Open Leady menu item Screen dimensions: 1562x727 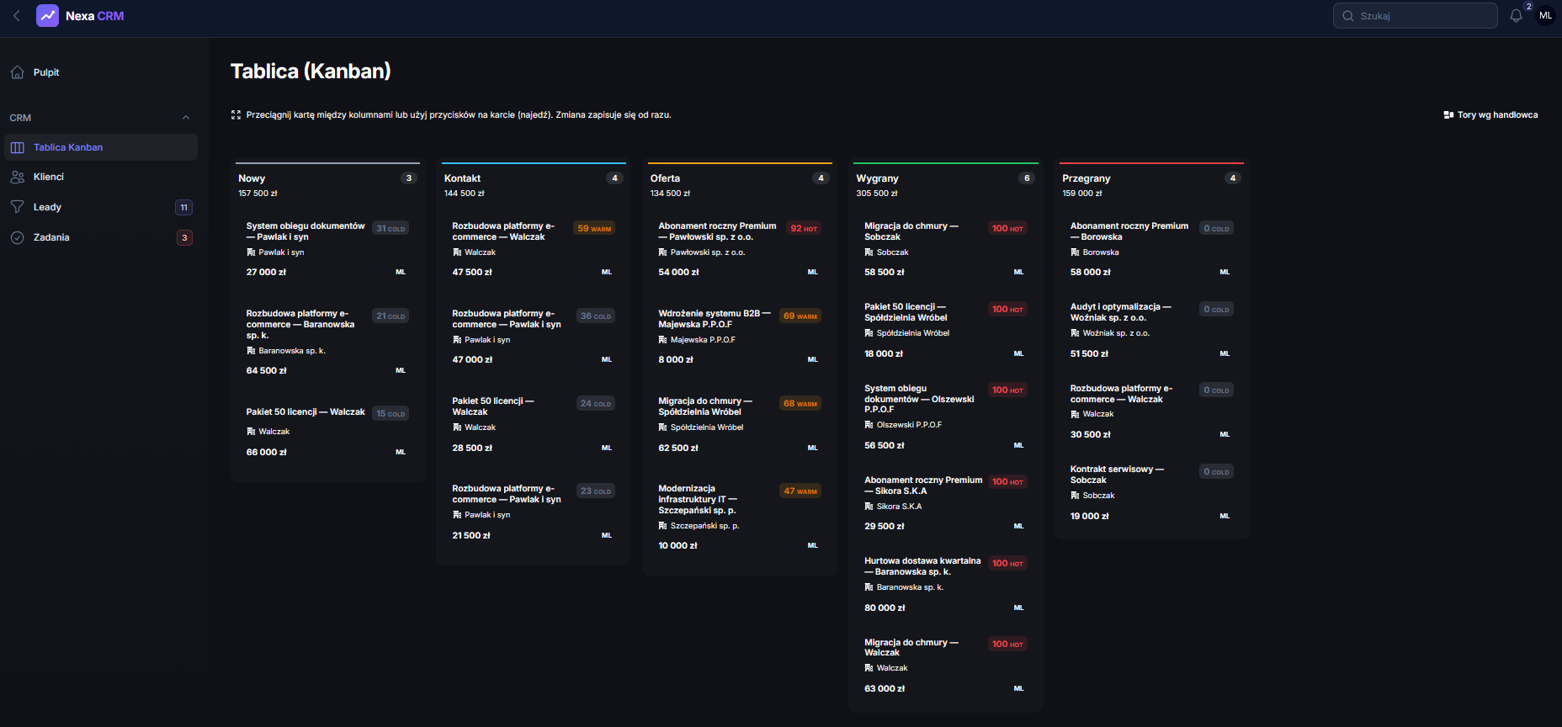[101, 207]
